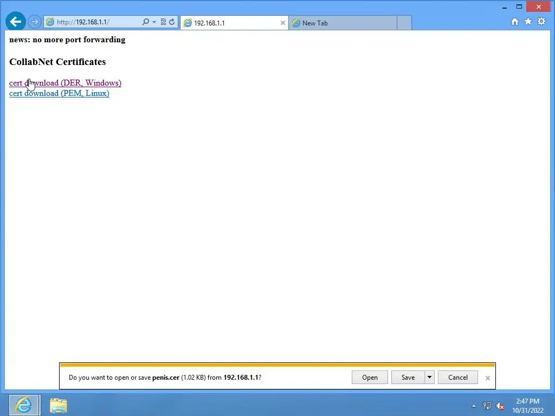Open Favorites star icon
Viewport: 555px width, 416px height.
pyautogui.click(x=528, y=22)
